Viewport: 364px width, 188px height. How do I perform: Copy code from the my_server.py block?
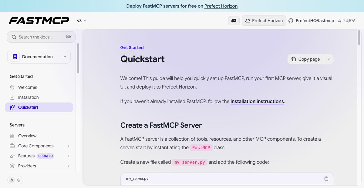(326, 179)
